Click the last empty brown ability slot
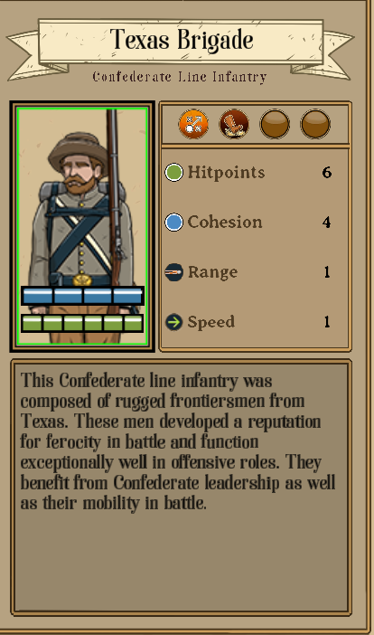This screenshot has width=374, height=635. click(x=315, y=124)
